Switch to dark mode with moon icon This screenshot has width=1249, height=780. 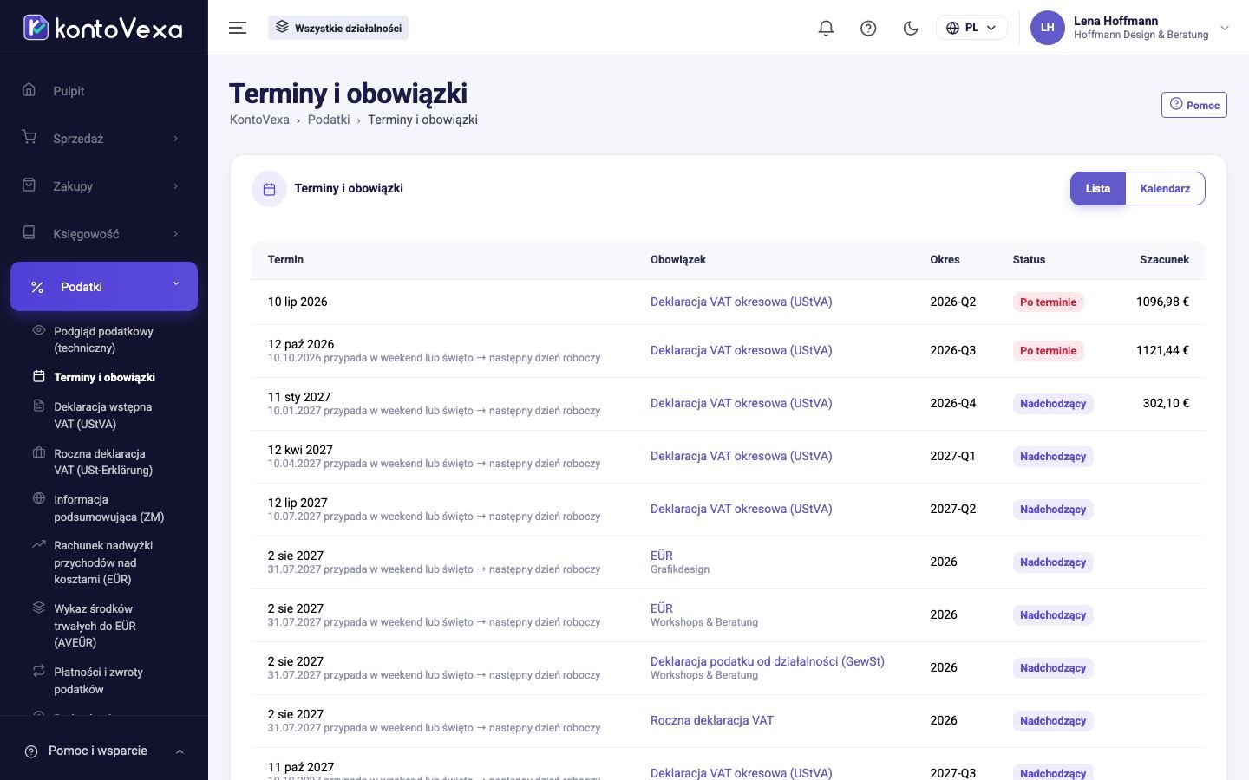[911, 28]
